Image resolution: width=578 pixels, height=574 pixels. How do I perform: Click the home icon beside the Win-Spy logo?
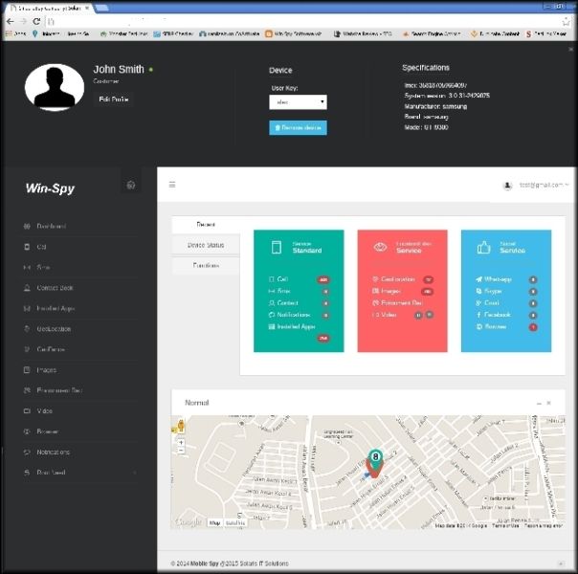coord(131,186)
